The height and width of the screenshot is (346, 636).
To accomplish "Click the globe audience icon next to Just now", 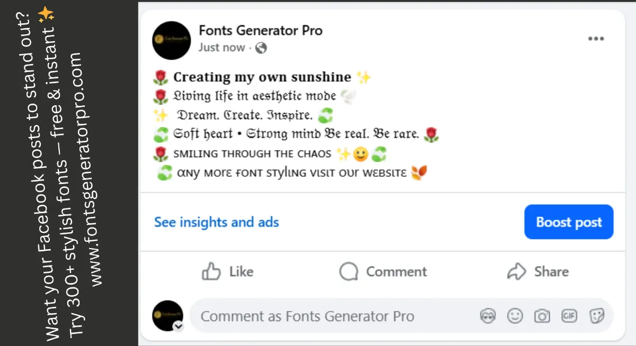I will pyautogui.click(x=261, y=48).
